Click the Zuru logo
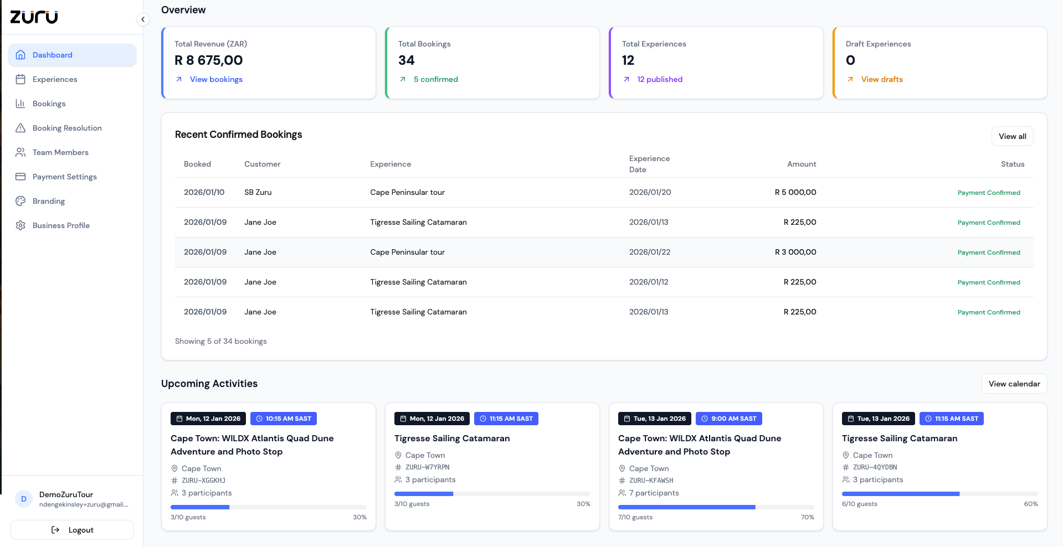Screen dimensions: 1063x547 pyautogui.click(x=34, y=17)
